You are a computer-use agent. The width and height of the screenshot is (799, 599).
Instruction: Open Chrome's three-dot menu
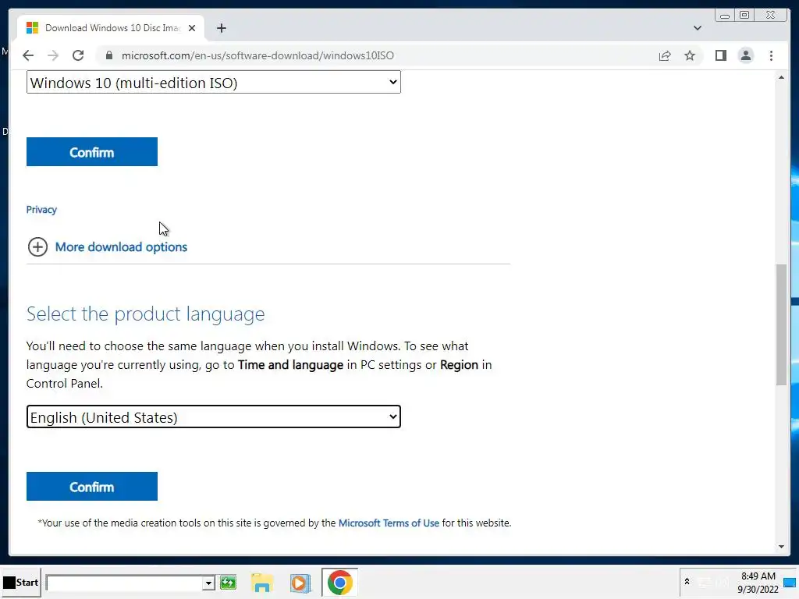771,55
